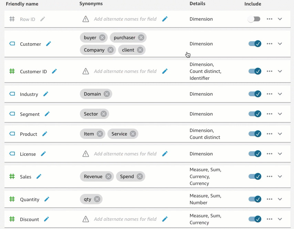Edit the Customer friendly name pencil icon
Image resolution: width=294 pixels, height=229 pixels.
pos(49,44)
